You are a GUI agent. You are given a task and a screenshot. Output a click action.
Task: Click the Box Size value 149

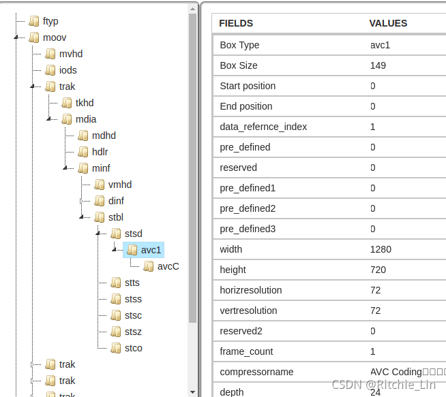click(x=378, y=65)
